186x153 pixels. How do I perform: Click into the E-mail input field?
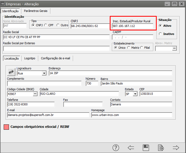[x=48, y=115]
